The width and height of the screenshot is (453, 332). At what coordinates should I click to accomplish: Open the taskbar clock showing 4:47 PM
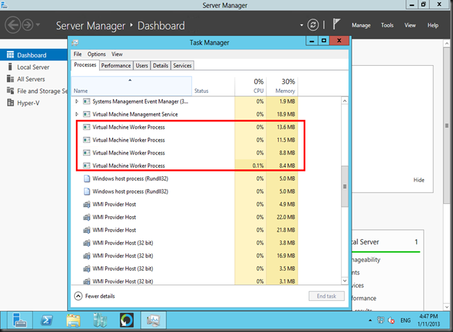429,320
